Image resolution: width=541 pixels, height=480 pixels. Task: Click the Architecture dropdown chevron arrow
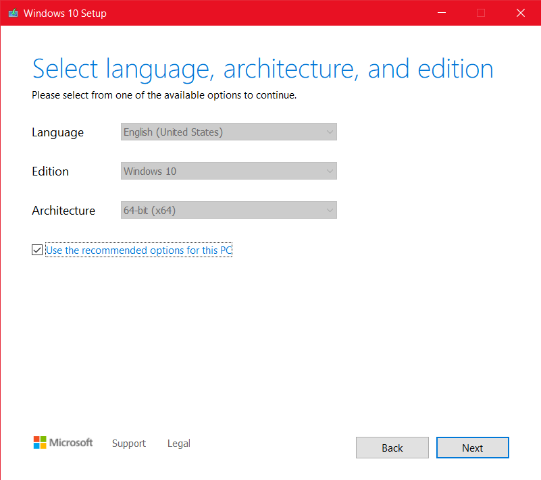[x=330, y=211]
